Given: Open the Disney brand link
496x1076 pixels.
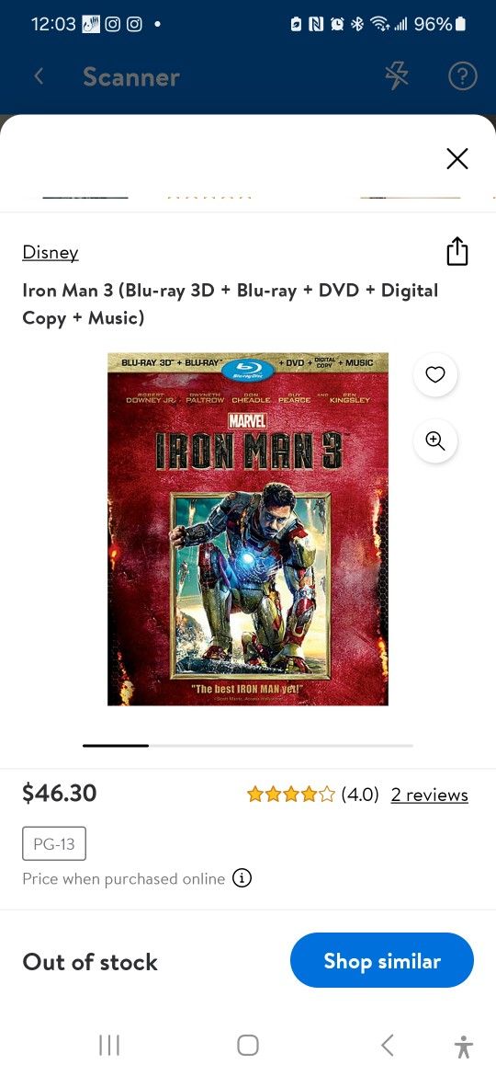Looking at the screenshot, I should click(50, 253).
